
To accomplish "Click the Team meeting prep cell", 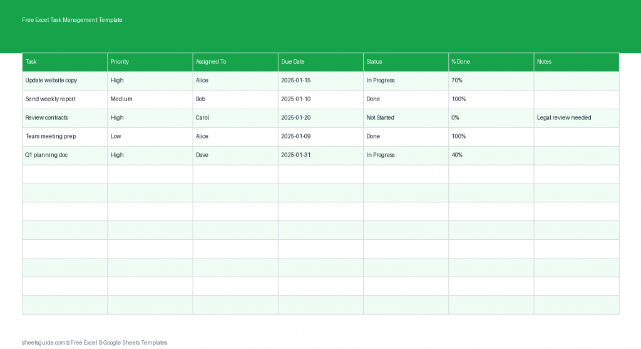I will [64, 137].
